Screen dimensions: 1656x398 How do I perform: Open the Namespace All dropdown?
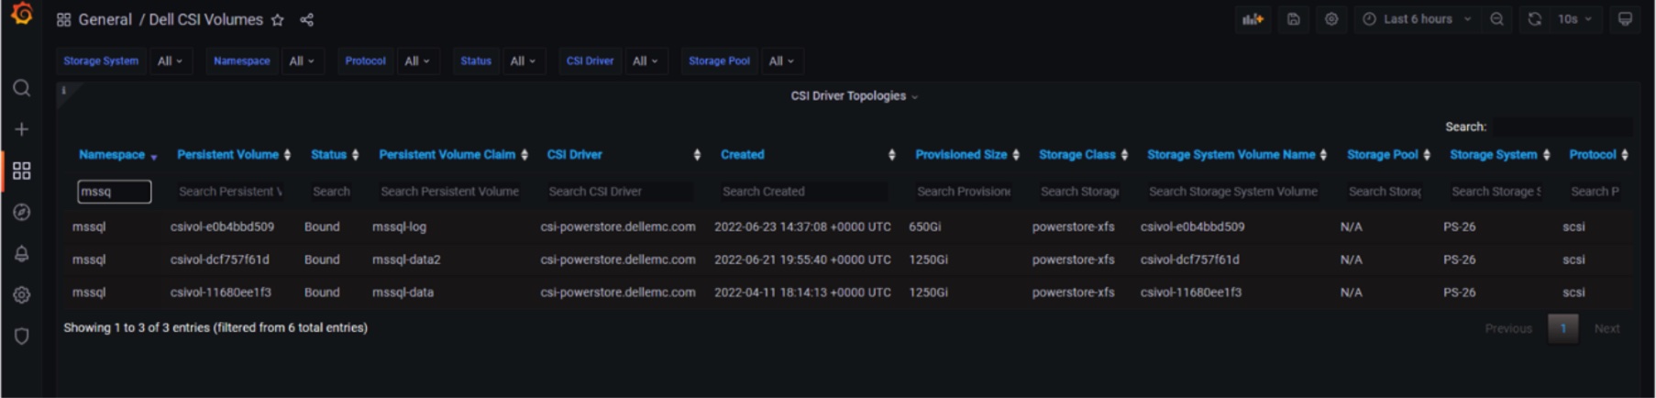302,61
